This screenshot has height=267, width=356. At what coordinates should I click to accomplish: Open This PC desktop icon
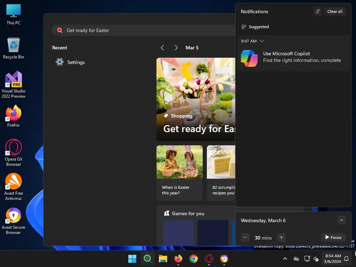(14, 15)
